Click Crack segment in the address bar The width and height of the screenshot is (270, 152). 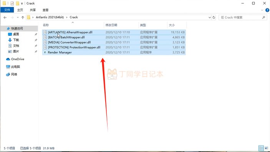[x=74, y=17]
